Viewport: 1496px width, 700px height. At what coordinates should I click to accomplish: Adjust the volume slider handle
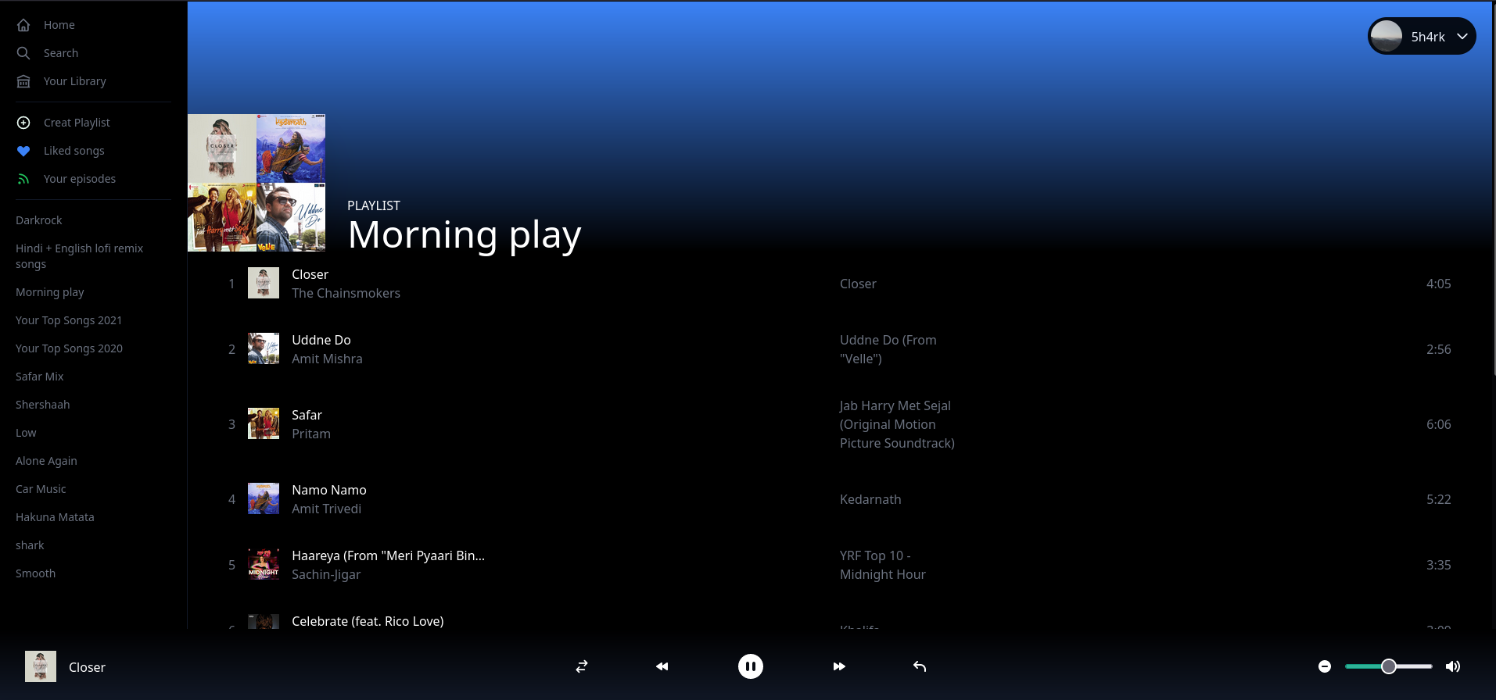pyautogui.click(x=1389, y=666)
